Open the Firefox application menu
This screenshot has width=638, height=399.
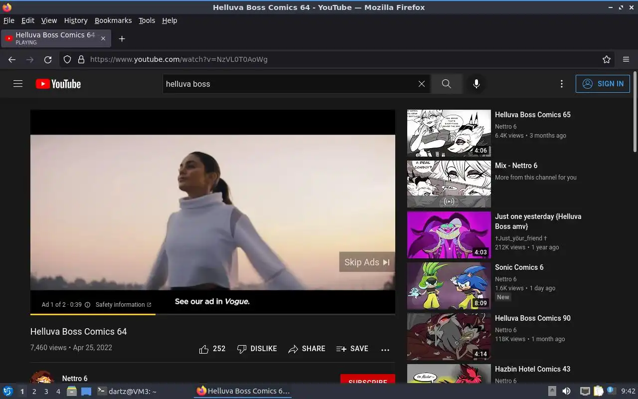(x=626, y=59)
